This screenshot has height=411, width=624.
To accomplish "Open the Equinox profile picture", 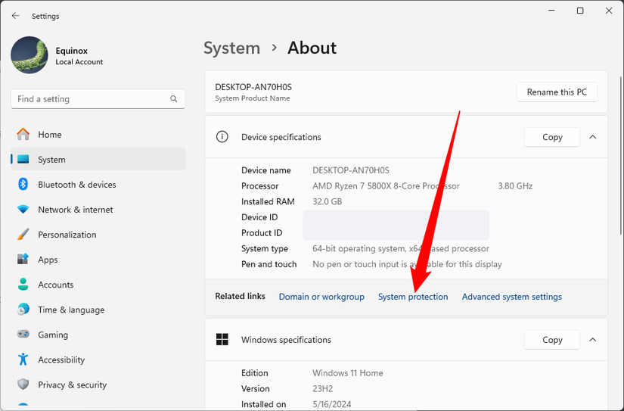I will 29,55.
